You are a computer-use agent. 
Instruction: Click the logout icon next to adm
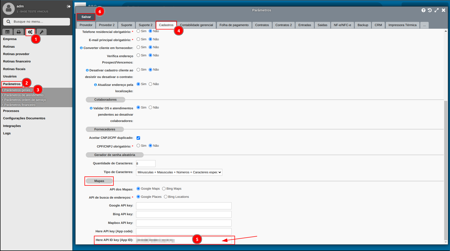coord(69,6)
